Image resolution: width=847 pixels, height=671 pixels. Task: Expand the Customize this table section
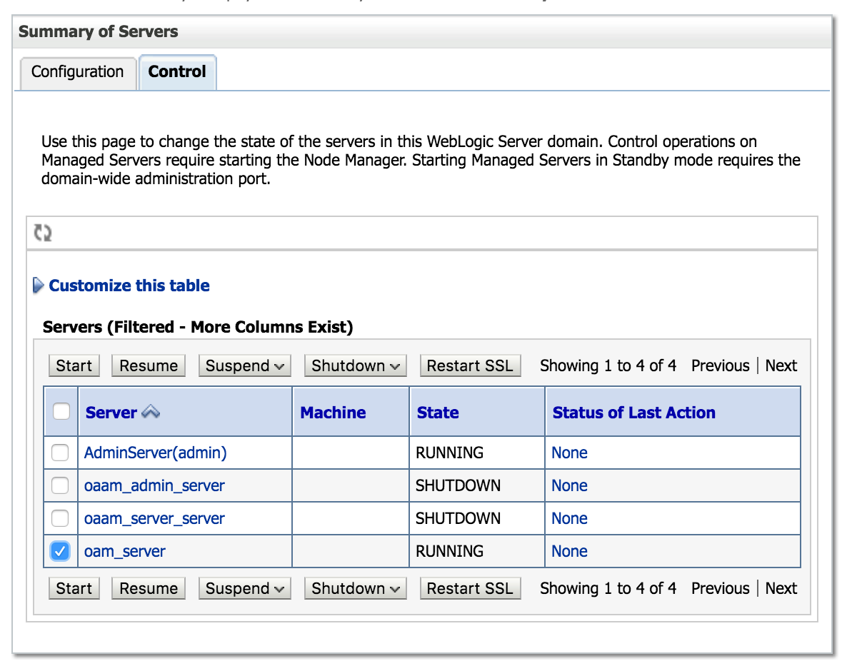coord(129,286)
